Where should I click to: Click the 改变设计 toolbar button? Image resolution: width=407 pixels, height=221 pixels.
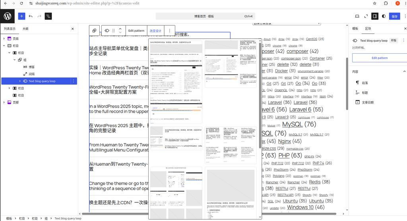[x=155, y=31]
